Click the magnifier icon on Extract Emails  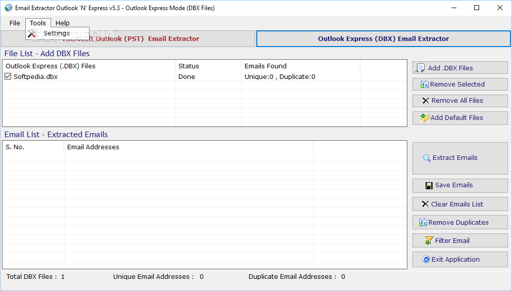pos(427,158)
